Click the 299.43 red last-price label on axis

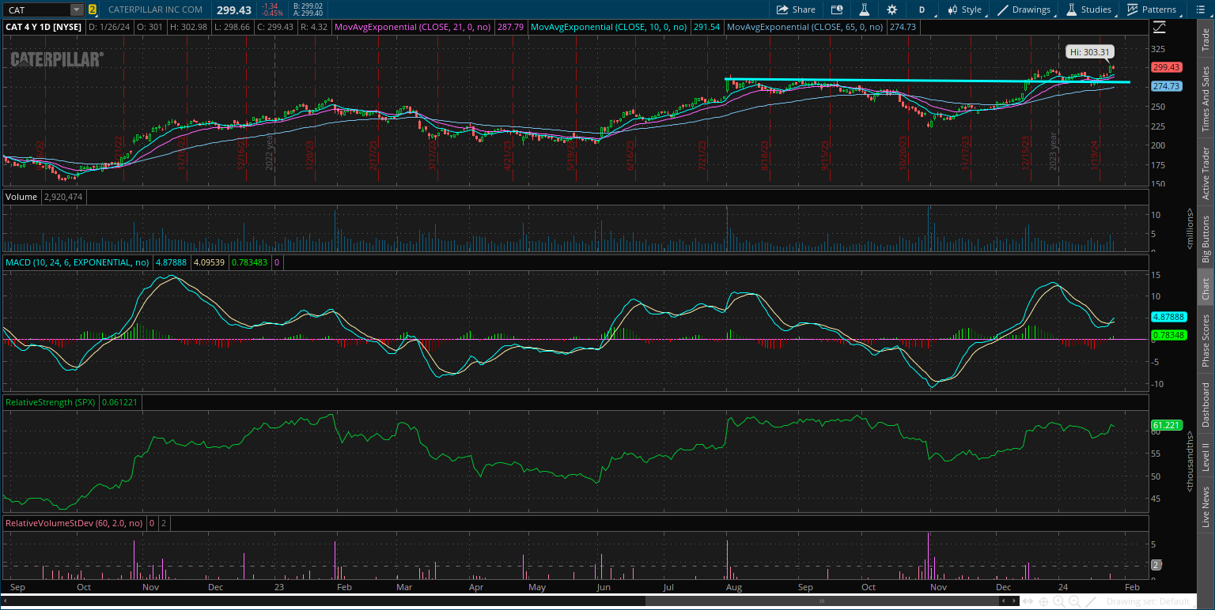tap(1166, 67)
